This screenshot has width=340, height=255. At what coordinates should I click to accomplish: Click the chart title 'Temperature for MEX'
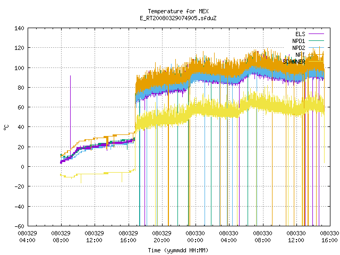[178, 11]
